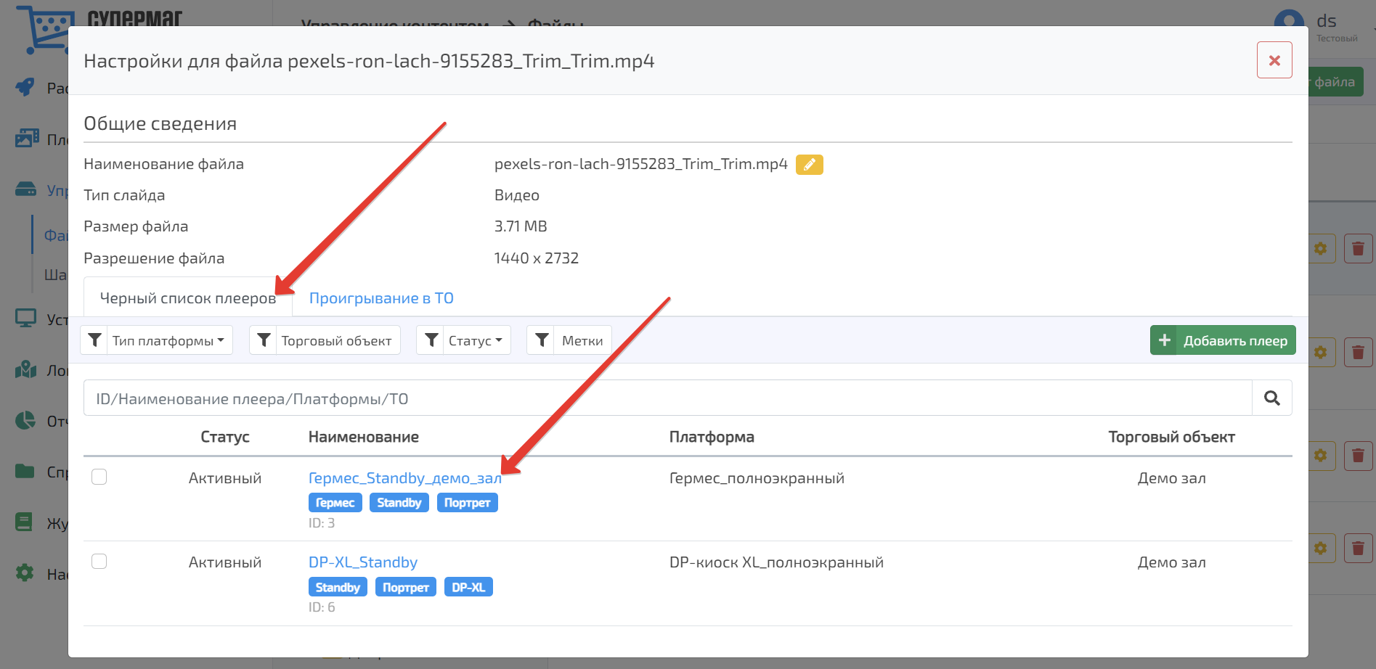Click ID: 6 text
The image size is (1376, 669).
click(x=322, y=607)
